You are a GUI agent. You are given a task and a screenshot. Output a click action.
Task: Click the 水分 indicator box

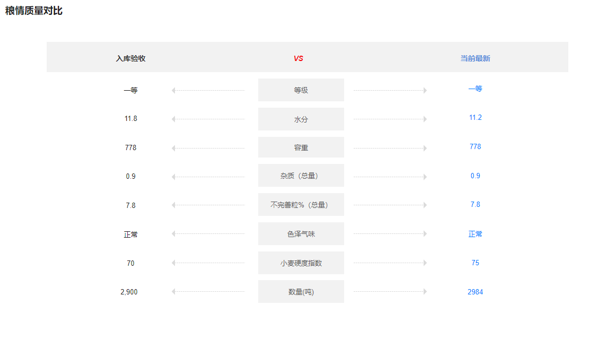[301, 119]
